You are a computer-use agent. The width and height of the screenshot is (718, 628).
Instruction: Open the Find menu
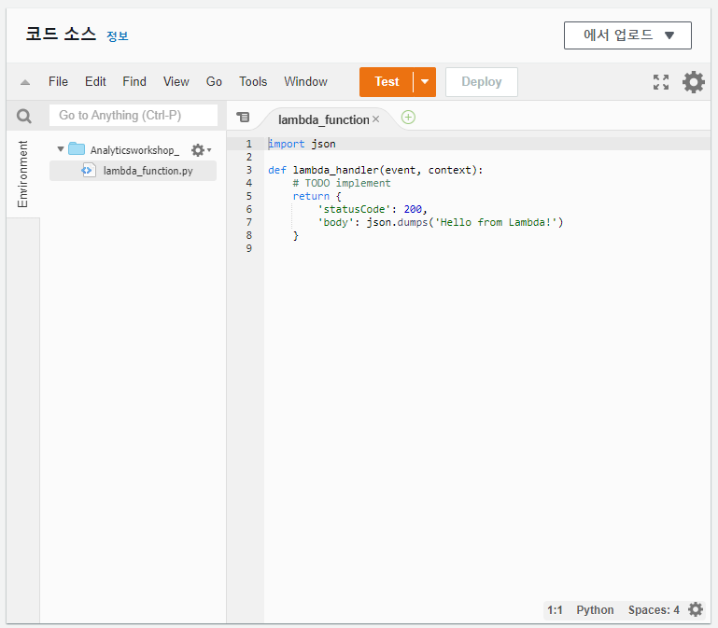134,81
